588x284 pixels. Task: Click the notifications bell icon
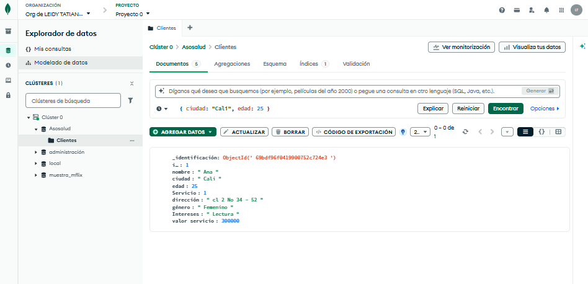(x=546, y=11)
